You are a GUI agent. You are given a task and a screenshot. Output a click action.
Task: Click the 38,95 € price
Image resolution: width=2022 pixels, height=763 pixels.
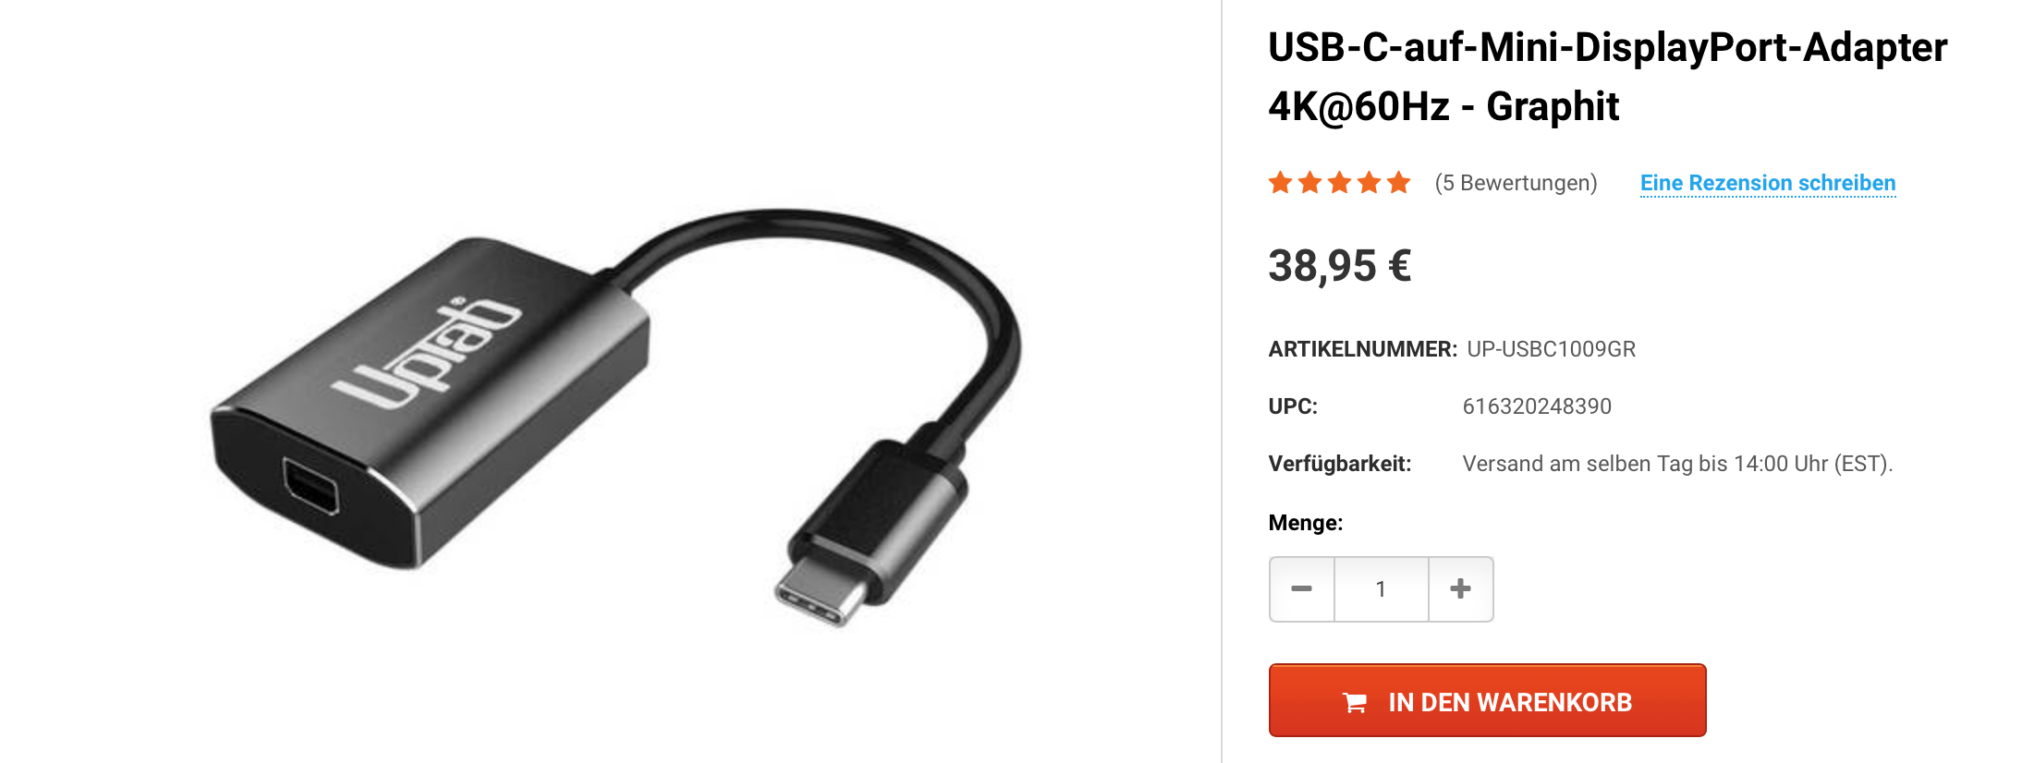(1340, 266)
